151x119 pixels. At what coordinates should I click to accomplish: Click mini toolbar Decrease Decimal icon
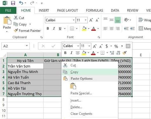118,53
